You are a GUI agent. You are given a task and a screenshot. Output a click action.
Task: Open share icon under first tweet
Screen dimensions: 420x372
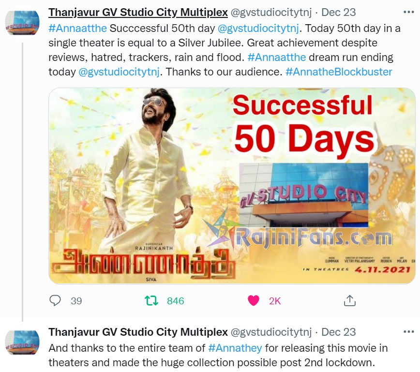click(x=349, y=300)
